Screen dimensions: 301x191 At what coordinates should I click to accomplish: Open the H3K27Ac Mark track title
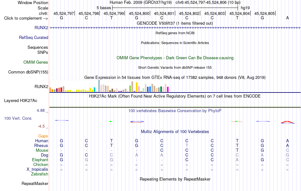[x=175, y=96]
